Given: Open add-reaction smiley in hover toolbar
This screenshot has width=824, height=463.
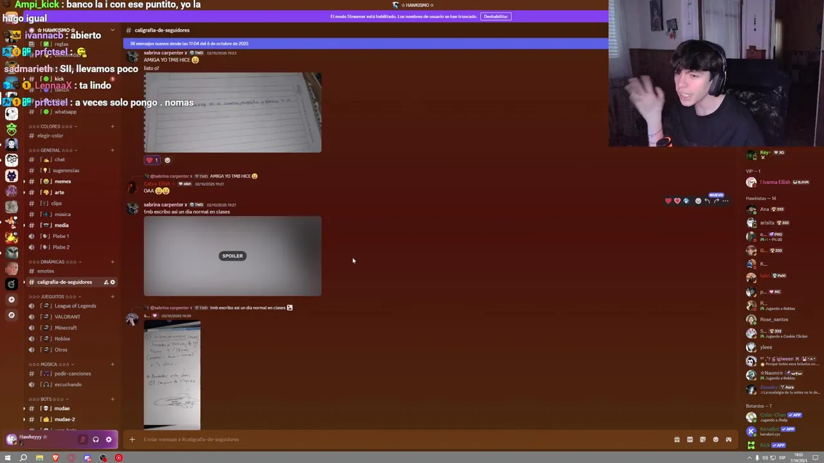Looking at the screenshot, I should 698,201.
